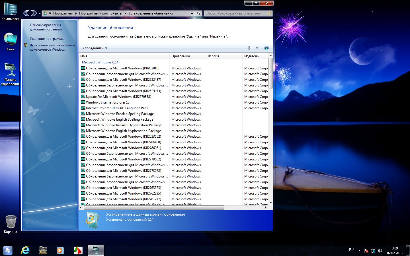Click the RU language indicator
The height and width of the screenshot is (256, 410).
click(351, 250)
